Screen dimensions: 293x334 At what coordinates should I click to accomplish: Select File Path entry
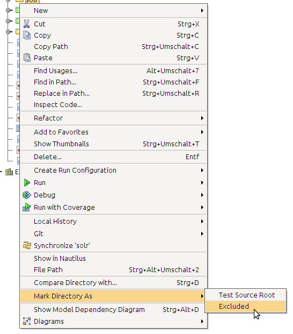click(x=113, y=269)
